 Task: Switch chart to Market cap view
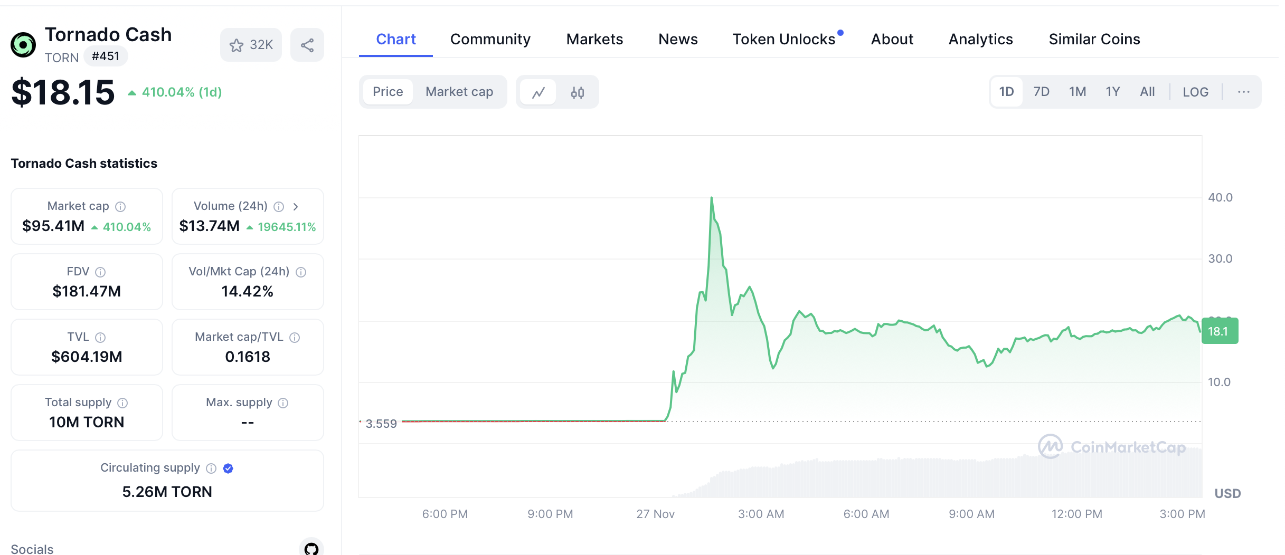[x=459, y=92]
